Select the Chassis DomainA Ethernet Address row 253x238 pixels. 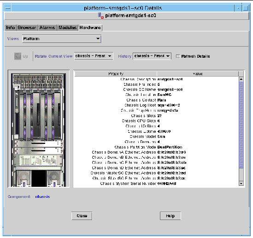[157, 152]
